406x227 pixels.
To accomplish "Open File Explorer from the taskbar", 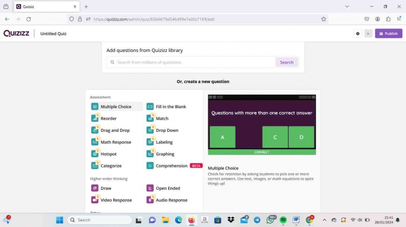I will point(166,220).
